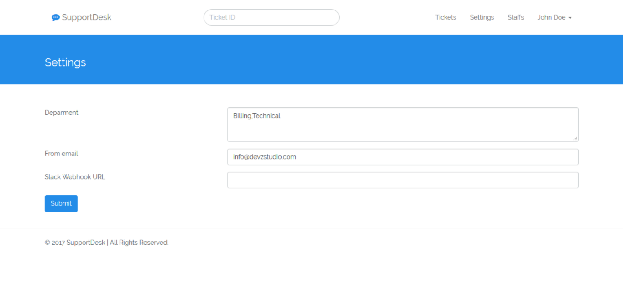Image resolution: width=623 pixels, height=300 pixels.
Task: Click the SupportDesk chat bubble logo icon
Action: 56,17
